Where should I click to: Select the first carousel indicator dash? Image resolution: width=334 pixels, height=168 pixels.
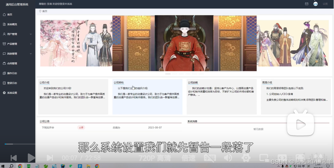point(168,74)
